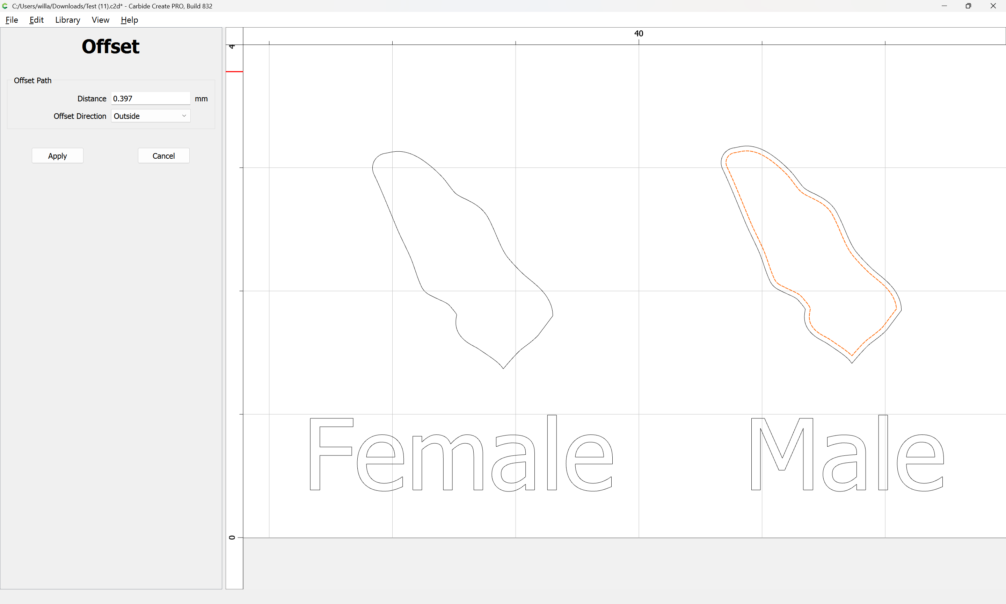Viewport: 1006px width, 604px height.
Task: Restore down the application window
Action: (x=968, y=6)
